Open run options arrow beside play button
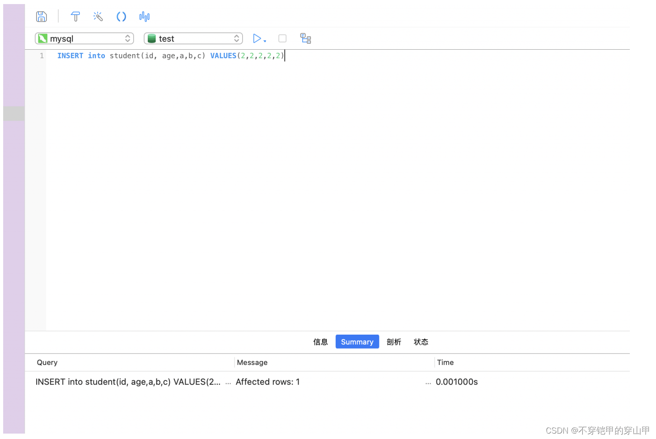 click(265, 41)
